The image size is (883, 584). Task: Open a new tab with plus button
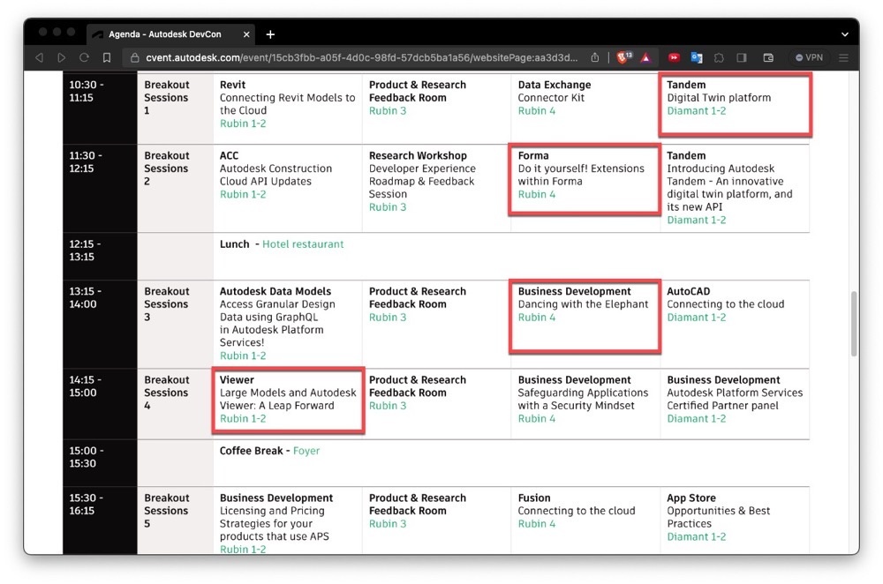[270, 34]
